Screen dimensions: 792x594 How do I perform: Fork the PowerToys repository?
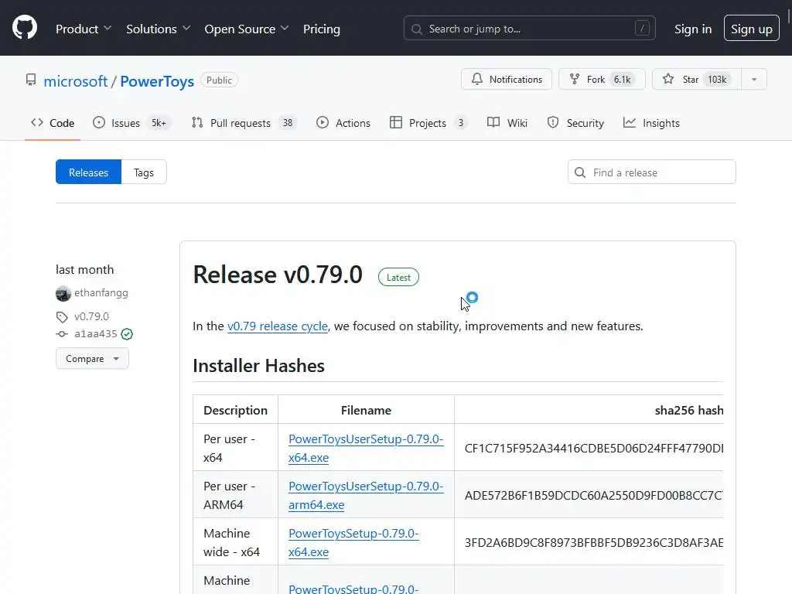coord(602,80)
